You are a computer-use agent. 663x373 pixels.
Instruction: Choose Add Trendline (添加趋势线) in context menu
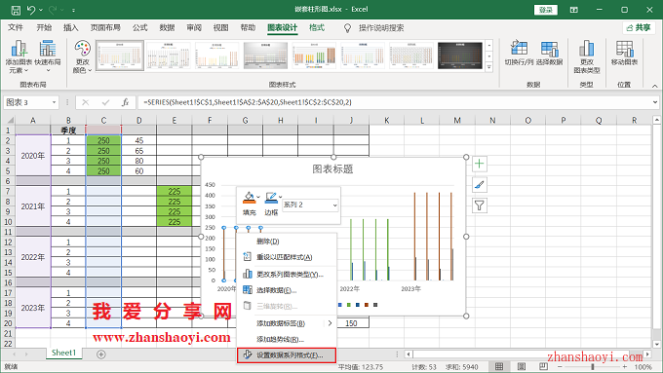tap(287, 339)
